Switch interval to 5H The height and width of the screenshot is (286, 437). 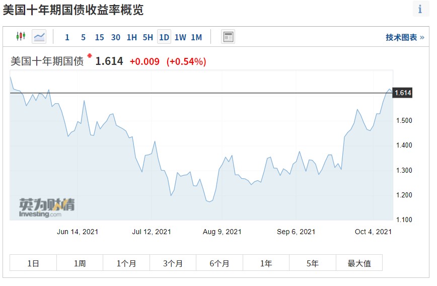[148, 37]
